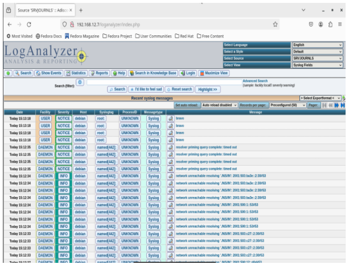Open Help menu item

[x=119, y=73]
